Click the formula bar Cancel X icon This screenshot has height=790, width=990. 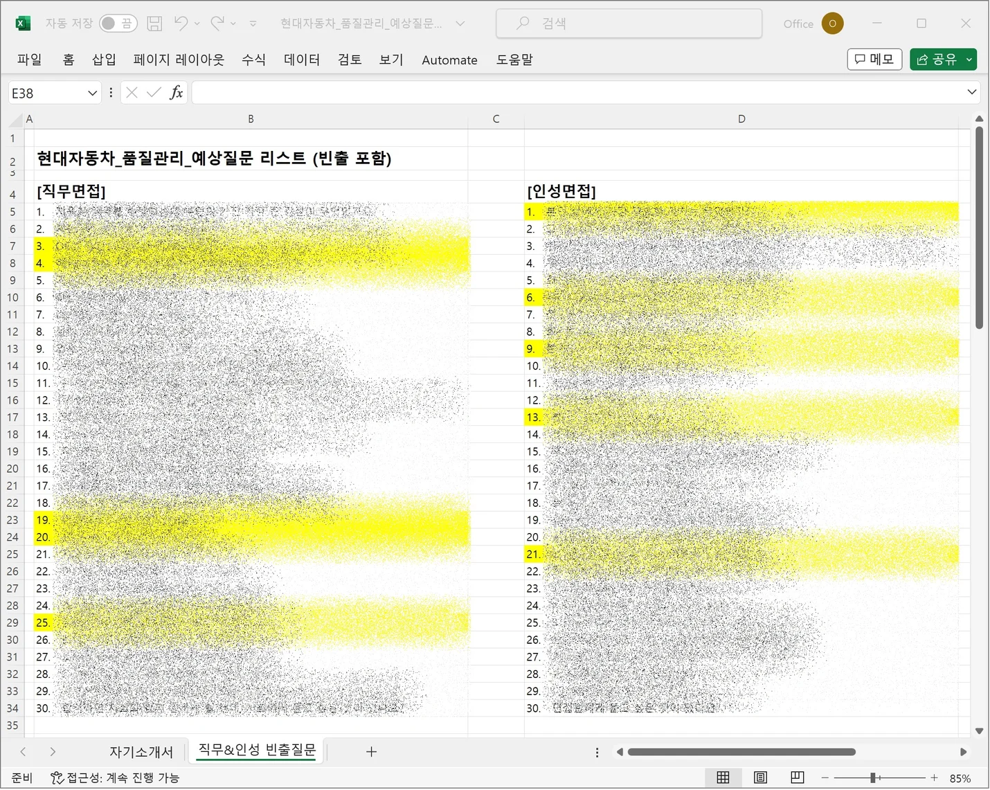click(132, 92)
